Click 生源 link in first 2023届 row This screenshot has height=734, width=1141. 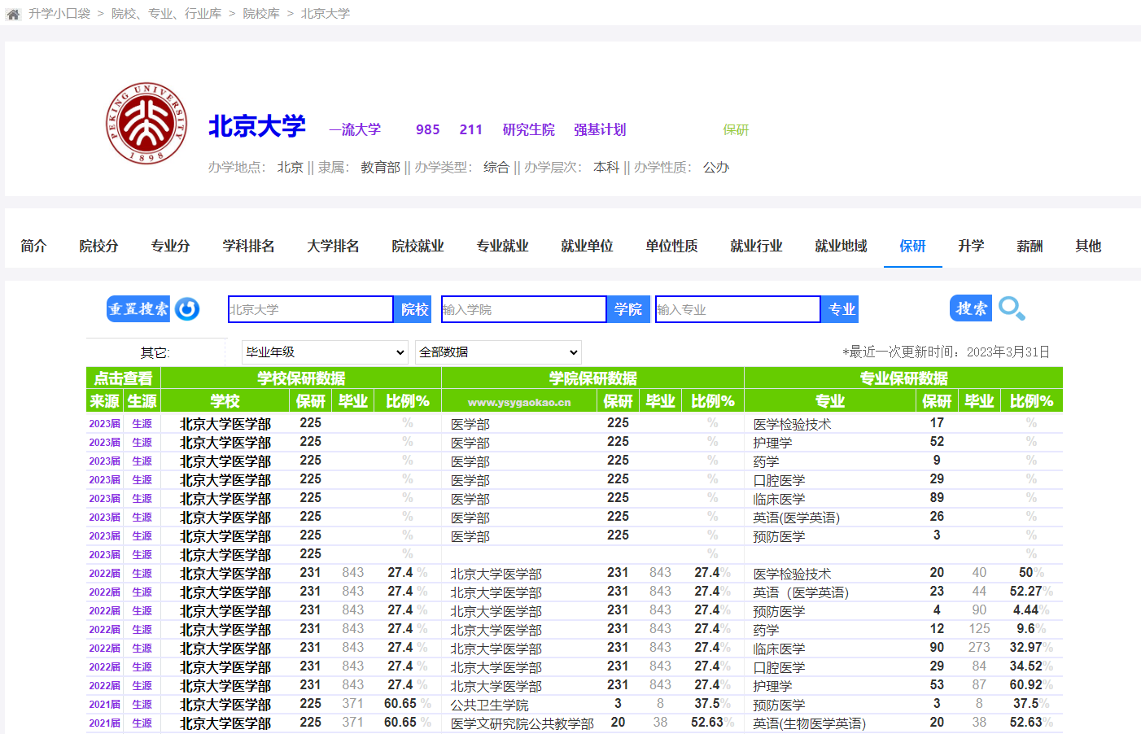[x=142, y=424]
